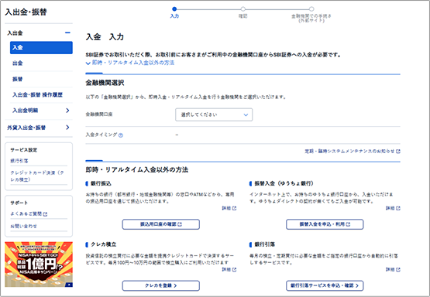This screenshot has height=297, width=430.
Task: Click the 振込用口座の確認 button
Action: 161,224
